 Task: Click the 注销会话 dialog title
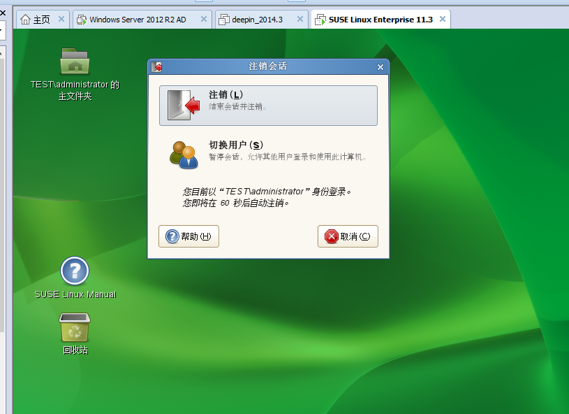(x=268, y=66)
